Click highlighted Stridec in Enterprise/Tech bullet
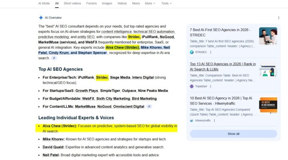 click(102, 78)
